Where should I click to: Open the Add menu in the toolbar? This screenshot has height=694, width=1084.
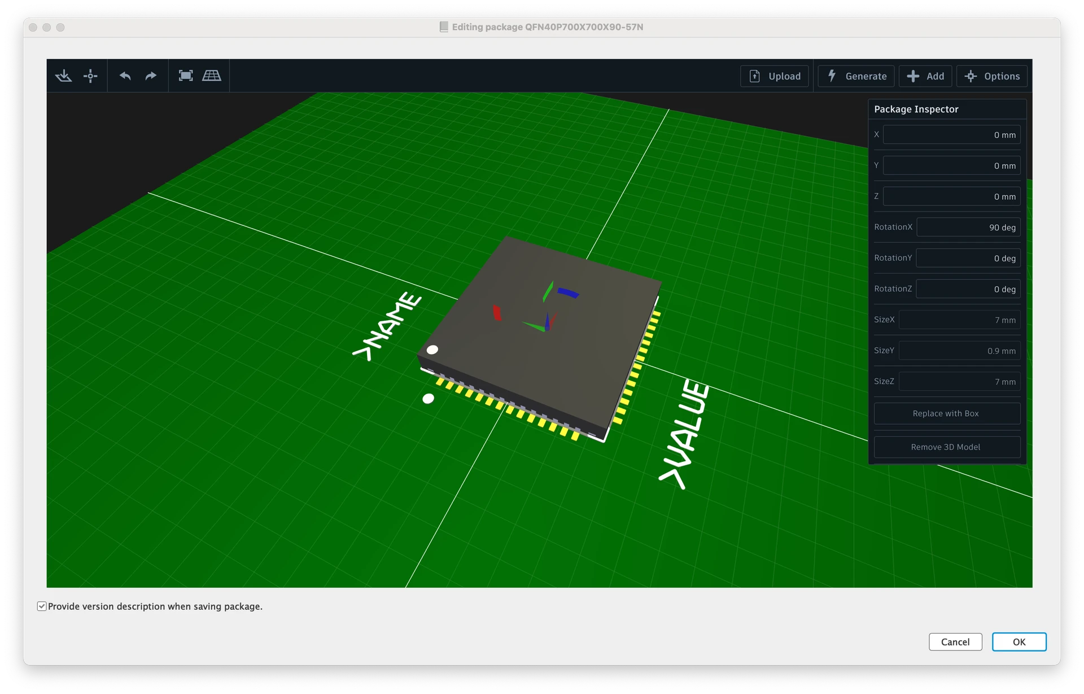[x=925, y=76]
